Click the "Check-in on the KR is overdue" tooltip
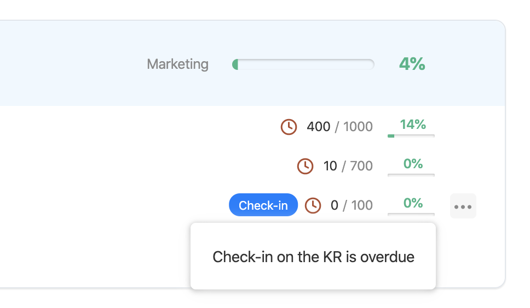Image resolution: width=530 pixels, height=308 pixels. pyautogui.click(x=313, y=257)
